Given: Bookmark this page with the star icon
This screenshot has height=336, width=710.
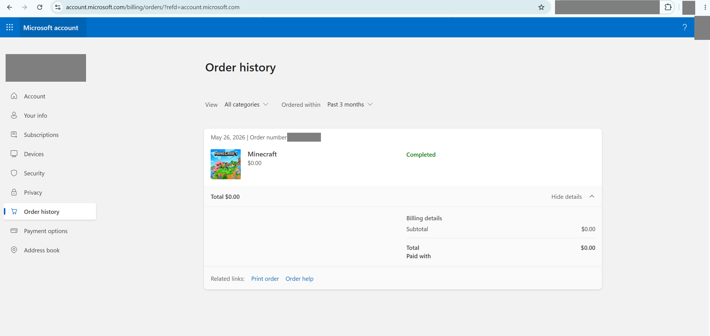Looking at the screenshot, I should (541, 7).
